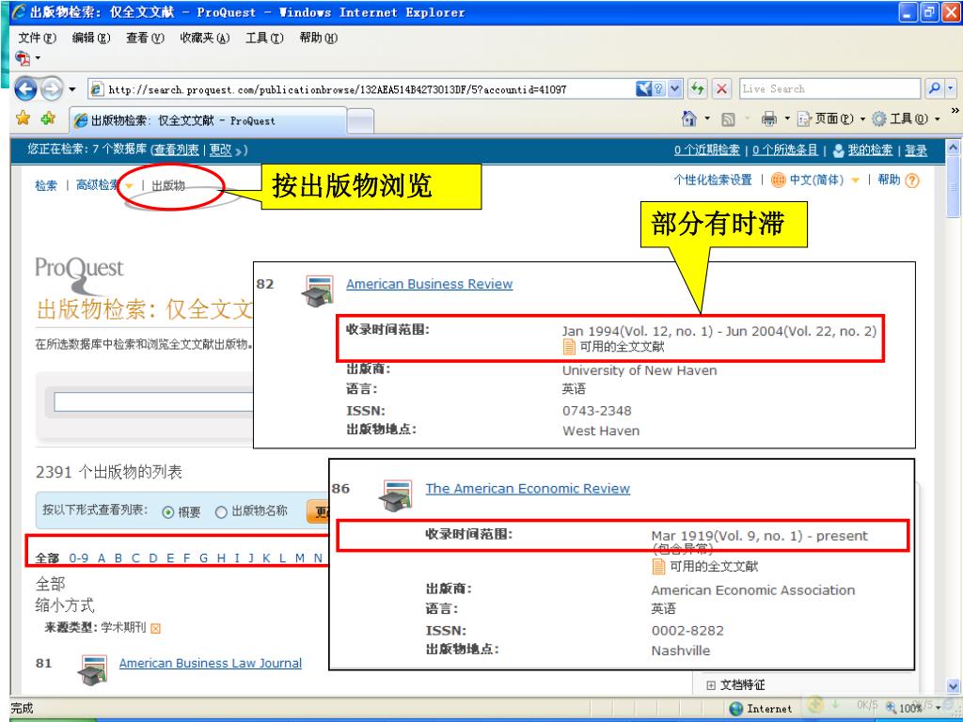Open the Home button dropdown arrow
This screenshot has width=963, height=722.
pyautogui.click(x=707, y=118)
